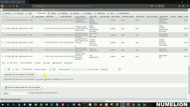190x107 pixels.
Task: Click the Windows Start button
Action: click(x=3, y=105)
